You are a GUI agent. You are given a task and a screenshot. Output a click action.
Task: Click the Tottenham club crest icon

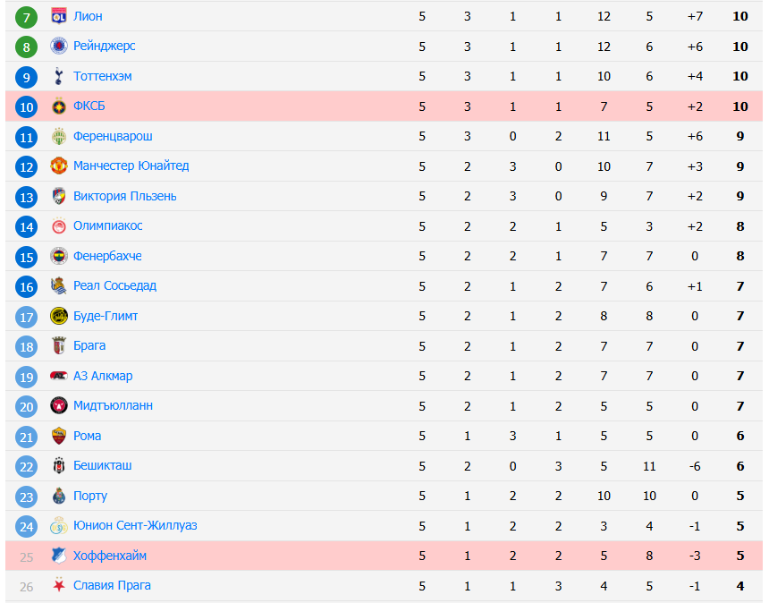coord(59,76)
